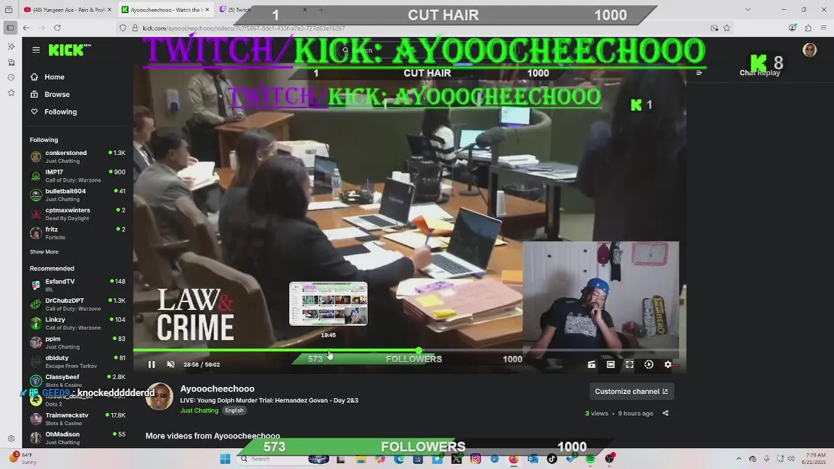Open browser sidebar bookmarks star
Image resolution: width=834 pixels, height=469 pixels.
(11, 93)
